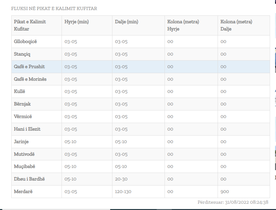Click the Bërnjak row name

(x=22, y=104)
